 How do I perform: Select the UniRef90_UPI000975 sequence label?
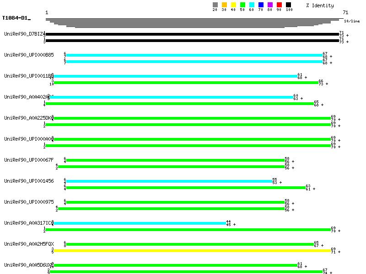tap(29, 202)
